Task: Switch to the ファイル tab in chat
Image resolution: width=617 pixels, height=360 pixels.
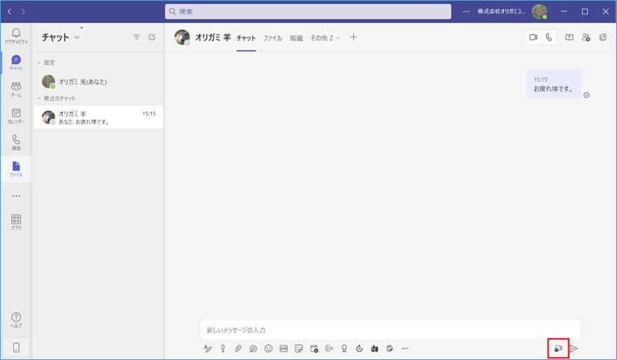Action: [x=272, y=37]
